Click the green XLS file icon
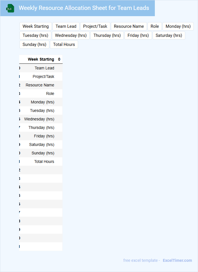198x272 pixels. coord(10,8)
